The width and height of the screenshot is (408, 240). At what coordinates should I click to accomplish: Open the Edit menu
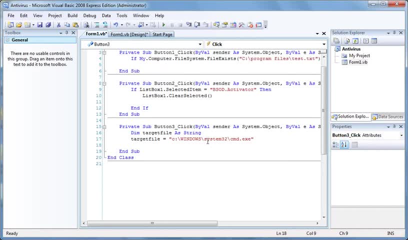coord(23,15)
